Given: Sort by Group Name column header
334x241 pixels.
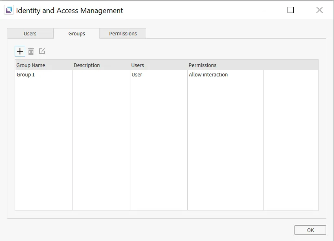Looking at the screenshot, I should point(31,65).
